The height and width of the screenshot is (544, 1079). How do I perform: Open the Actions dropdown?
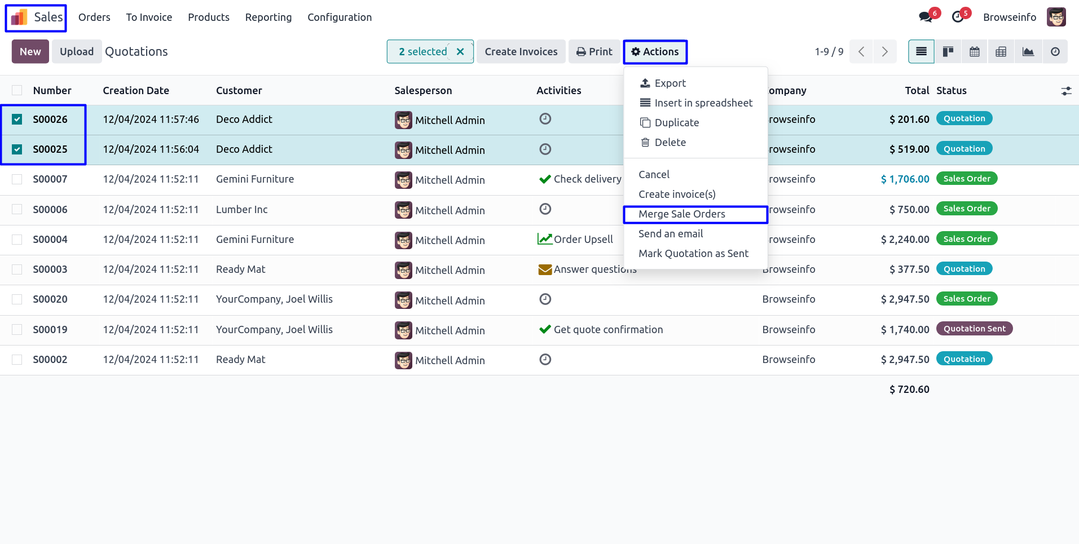[x=655, y=52]
